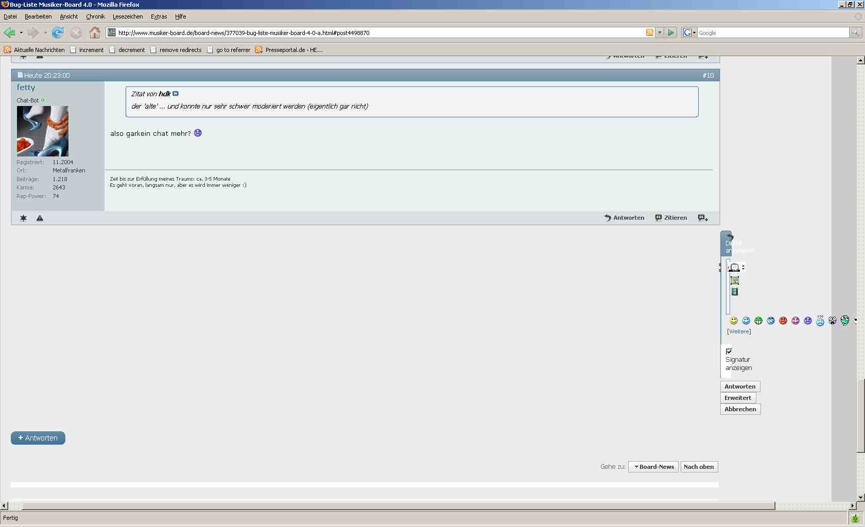Screen dimensions: 865x527
Task: Go to the Home page icon
Action: [x=95, y=33]
